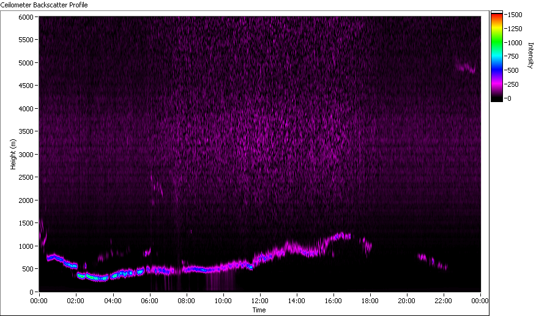Click the 750 intensity scale value
536x316 pixels.
513,56
